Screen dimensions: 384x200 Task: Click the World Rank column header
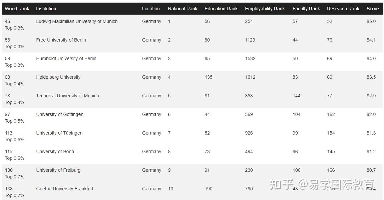tap(17, 9)
